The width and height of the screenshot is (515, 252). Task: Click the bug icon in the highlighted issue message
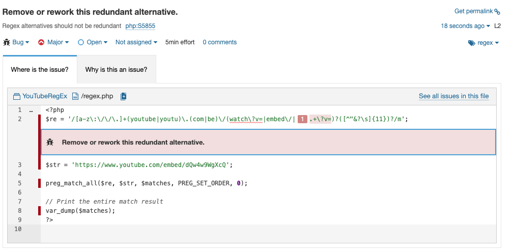[x=50, y=143]
